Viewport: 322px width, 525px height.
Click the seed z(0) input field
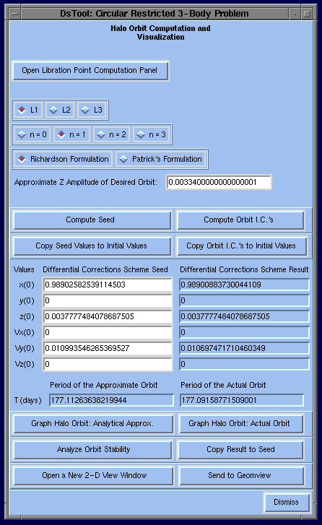(x=108, y=317)
